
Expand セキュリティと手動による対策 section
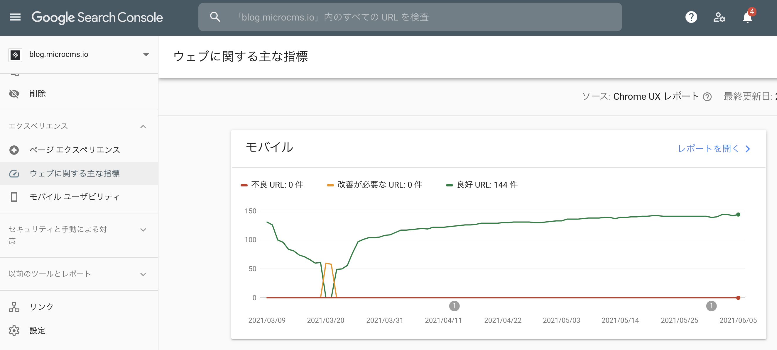tap(143, 230)
